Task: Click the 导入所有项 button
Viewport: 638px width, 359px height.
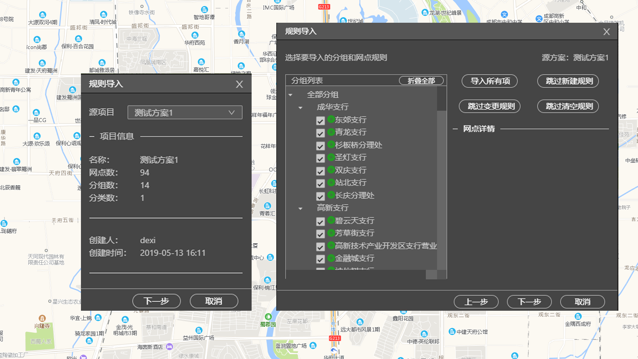Action: coord(490,81)
